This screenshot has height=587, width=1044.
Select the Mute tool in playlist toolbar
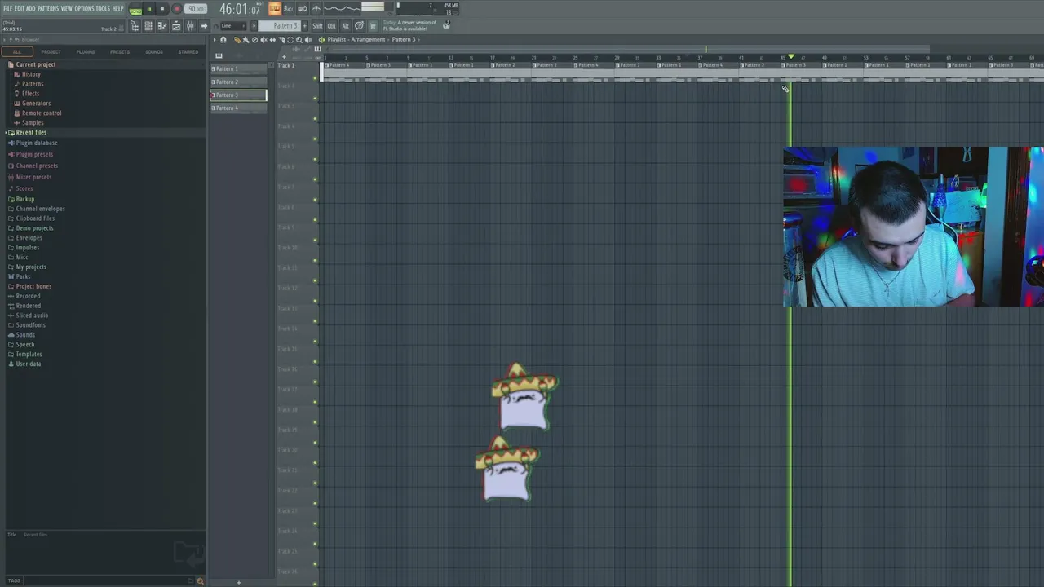pos(263,39)
